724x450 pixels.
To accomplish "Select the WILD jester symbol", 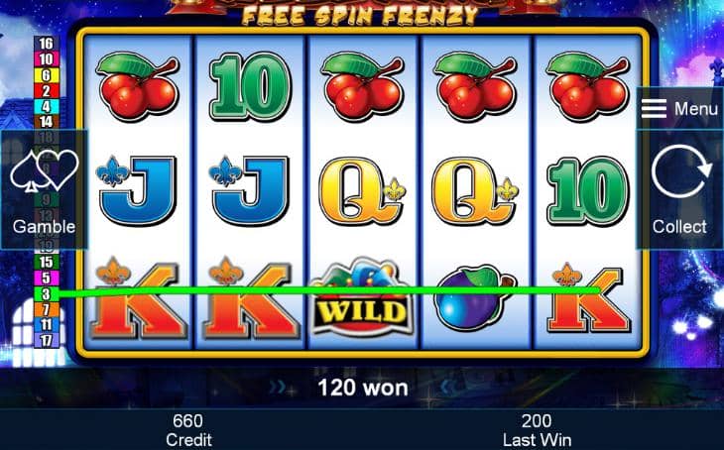I will tap(363, 298).
